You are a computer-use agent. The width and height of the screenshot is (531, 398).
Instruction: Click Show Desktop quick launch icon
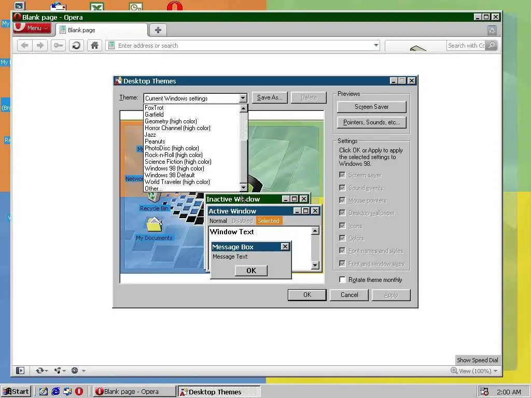[x=44, y=392]
